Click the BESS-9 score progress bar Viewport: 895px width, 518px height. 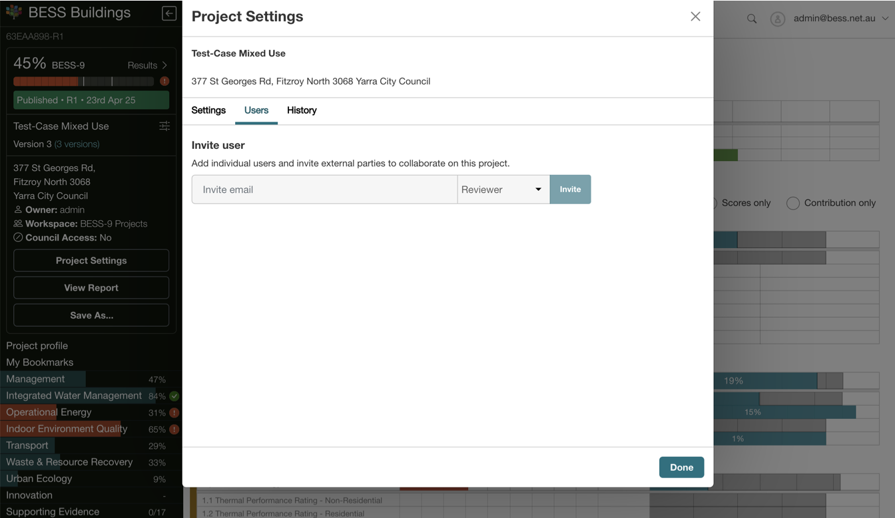pyautogui.click(x=84, y=81)
